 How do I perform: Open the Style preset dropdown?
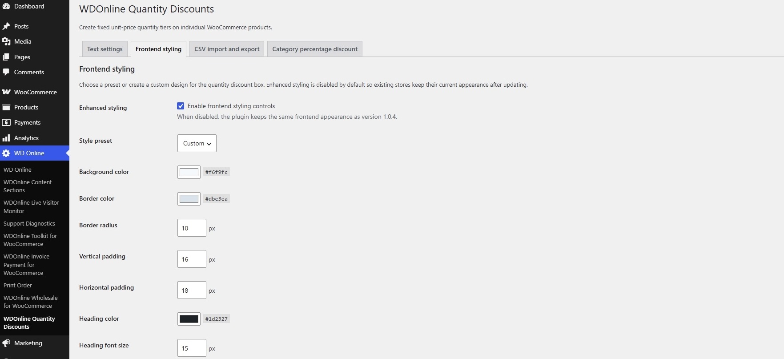click(x=197, y=143)
